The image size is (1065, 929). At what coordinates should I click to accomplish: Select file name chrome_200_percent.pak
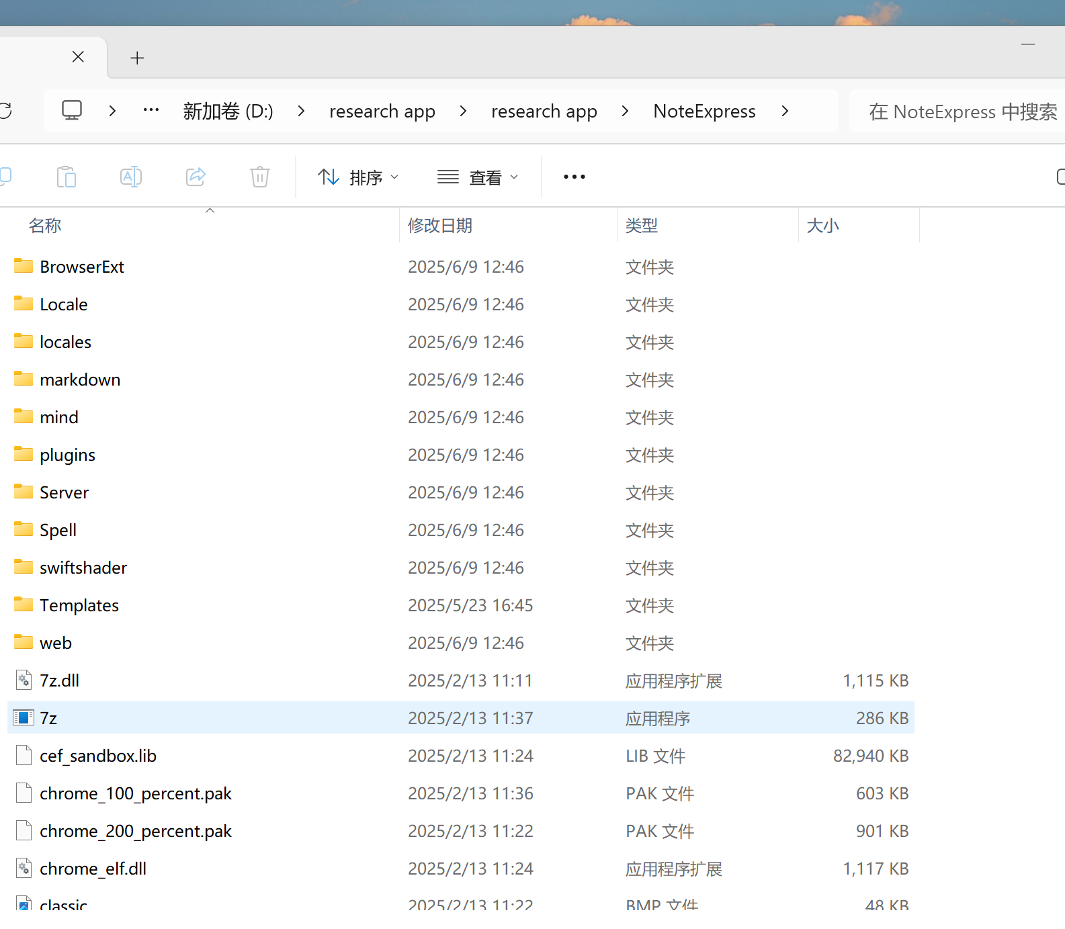[136, 832]
